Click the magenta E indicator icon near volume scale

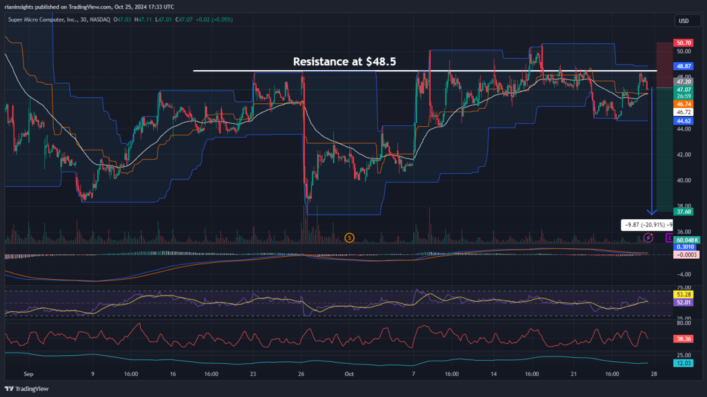pos(668,238)
